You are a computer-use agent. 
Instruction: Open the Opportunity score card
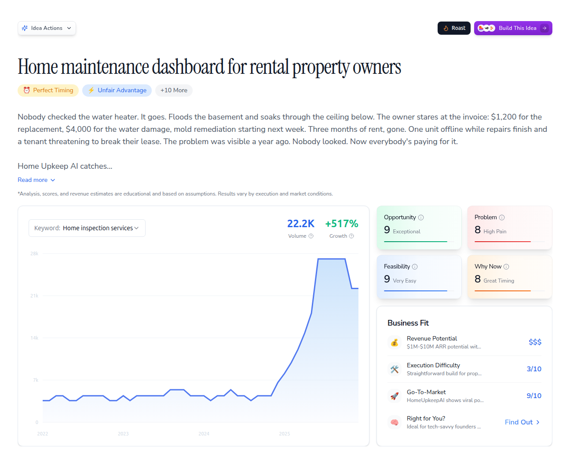tap(419, 228)
